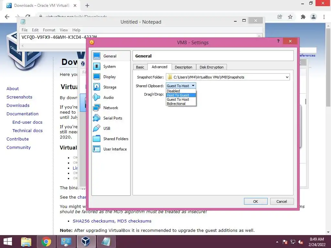Open the Audio settings speaker icon
The width and height of the screenshot is (331, 248).
coord(97,98)
